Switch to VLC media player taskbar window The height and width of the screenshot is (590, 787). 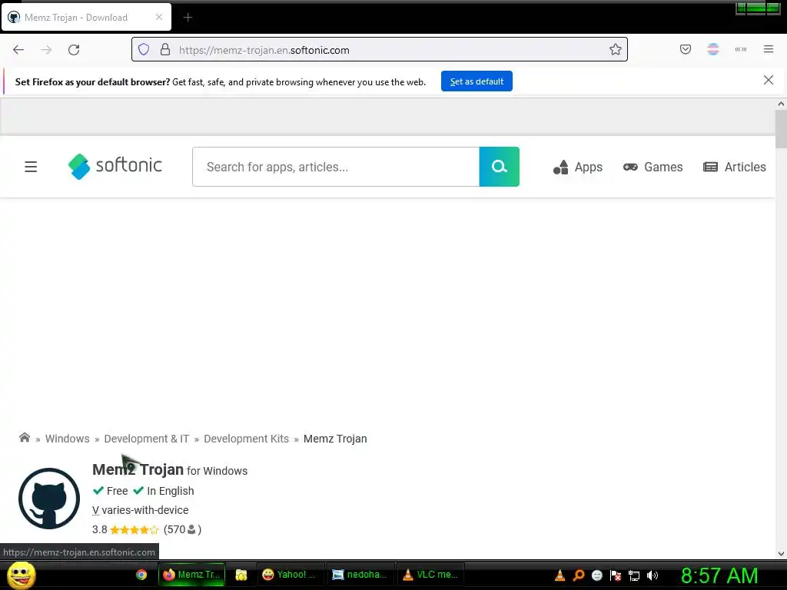click(430, 575)
